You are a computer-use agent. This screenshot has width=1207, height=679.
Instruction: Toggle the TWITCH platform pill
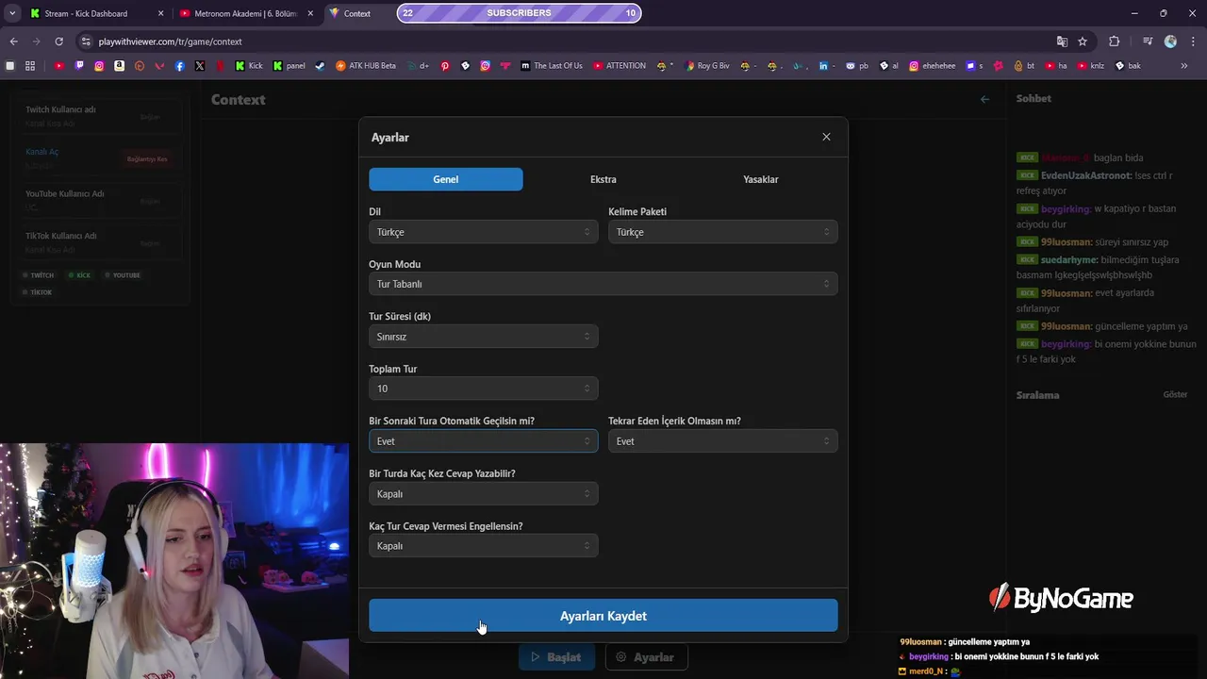tap(39, 275)
